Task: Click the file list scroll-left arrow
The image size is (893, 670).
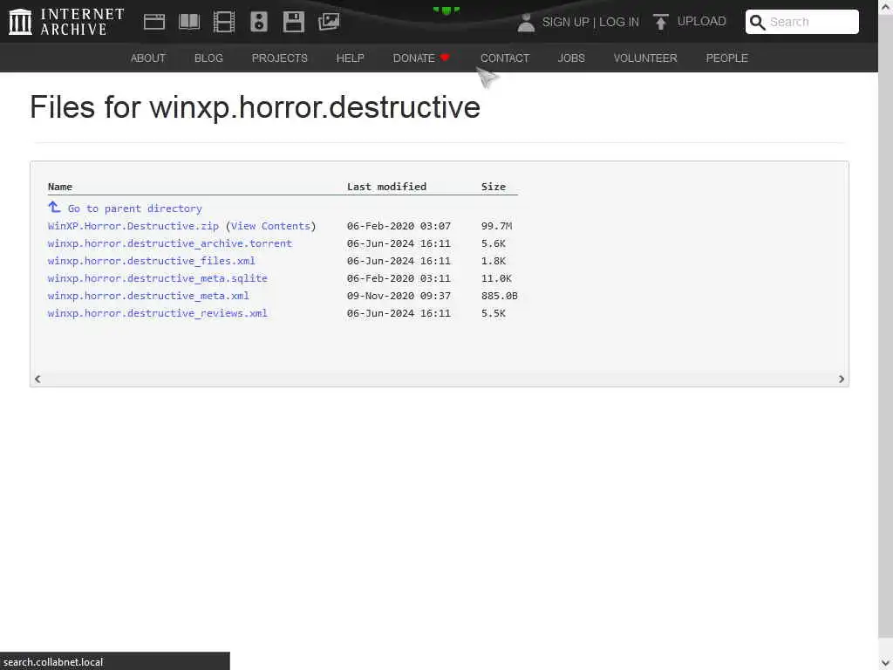Action: click(37, 379)
